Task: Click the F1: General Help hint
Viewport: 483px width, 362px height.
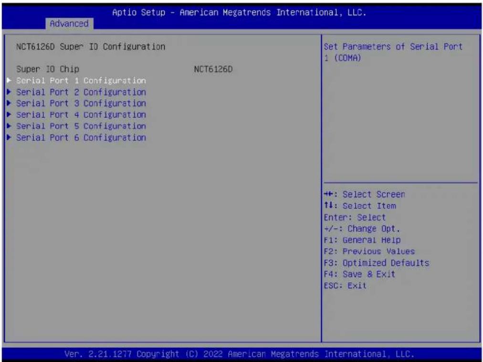Action: click(x=362, y=240)
